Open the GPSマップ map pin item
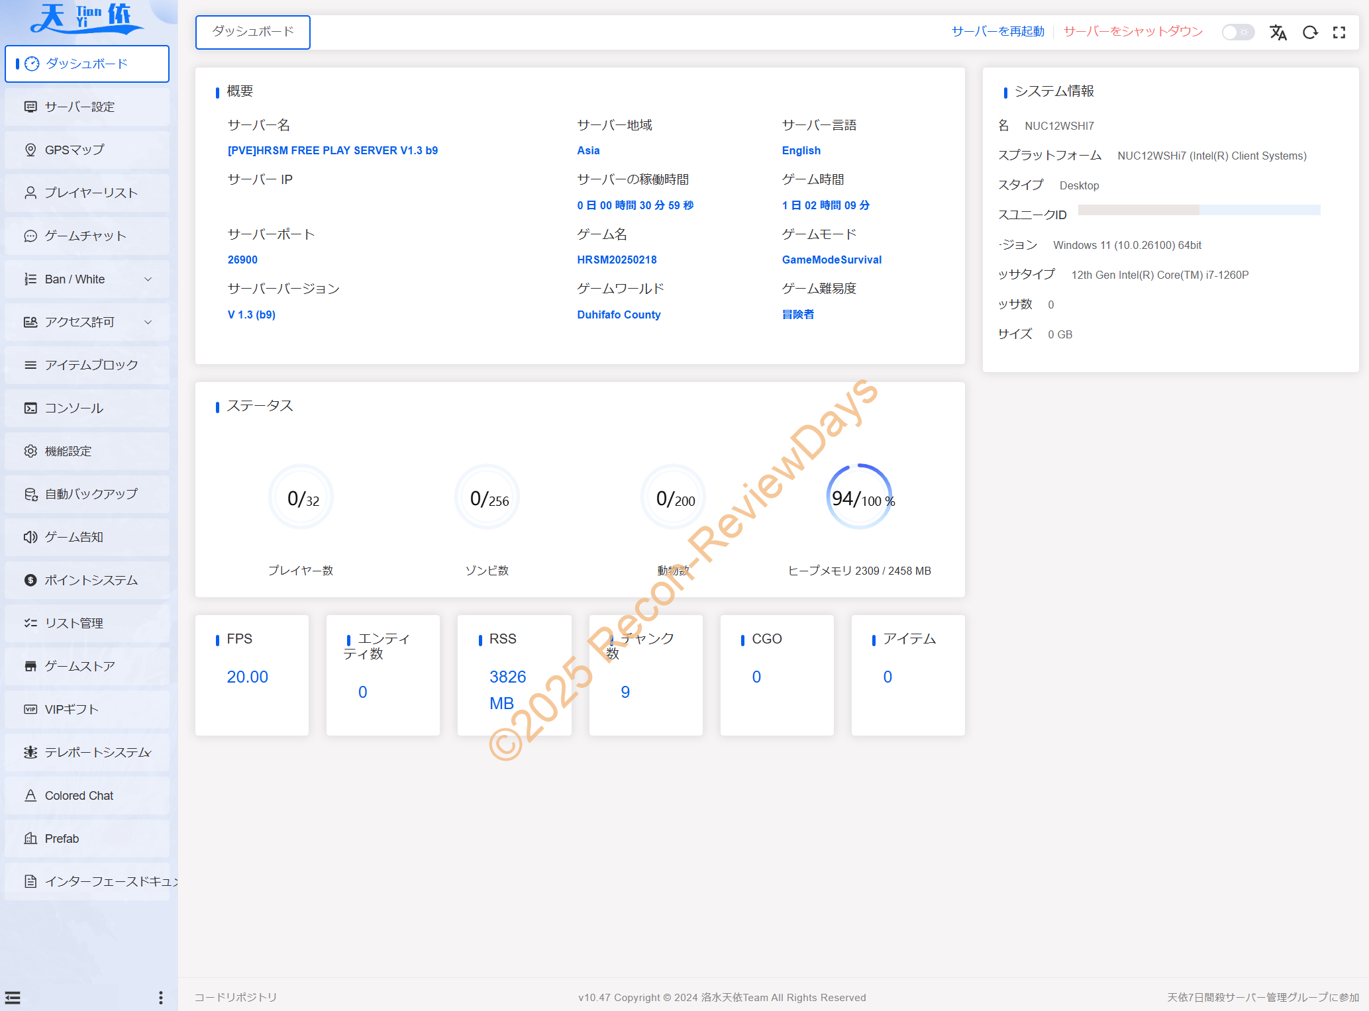Screen dimensions: 1369x1011 click(x=87, y=150)
